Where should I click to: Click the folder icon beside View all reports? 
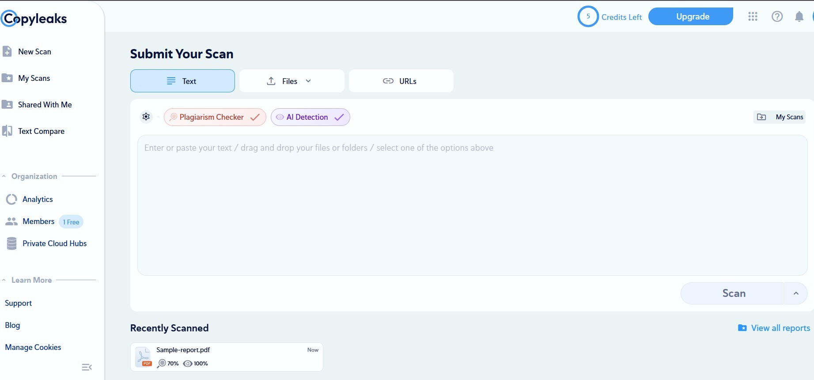(742, 328)
